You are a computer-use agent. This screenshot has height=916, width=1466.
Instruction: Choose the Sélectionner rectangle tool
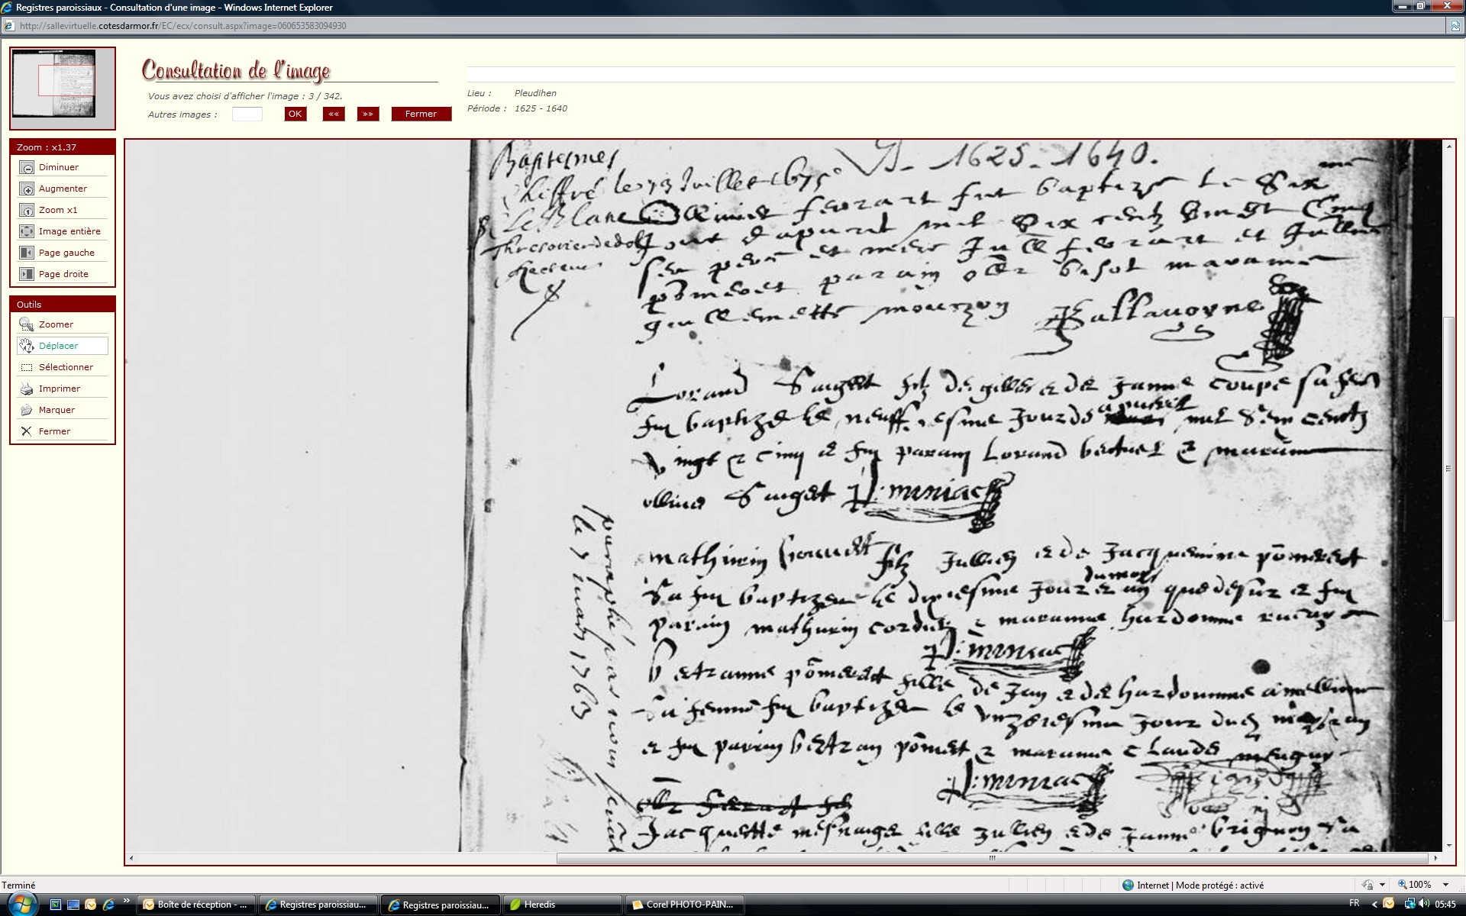tap(27, 367)
